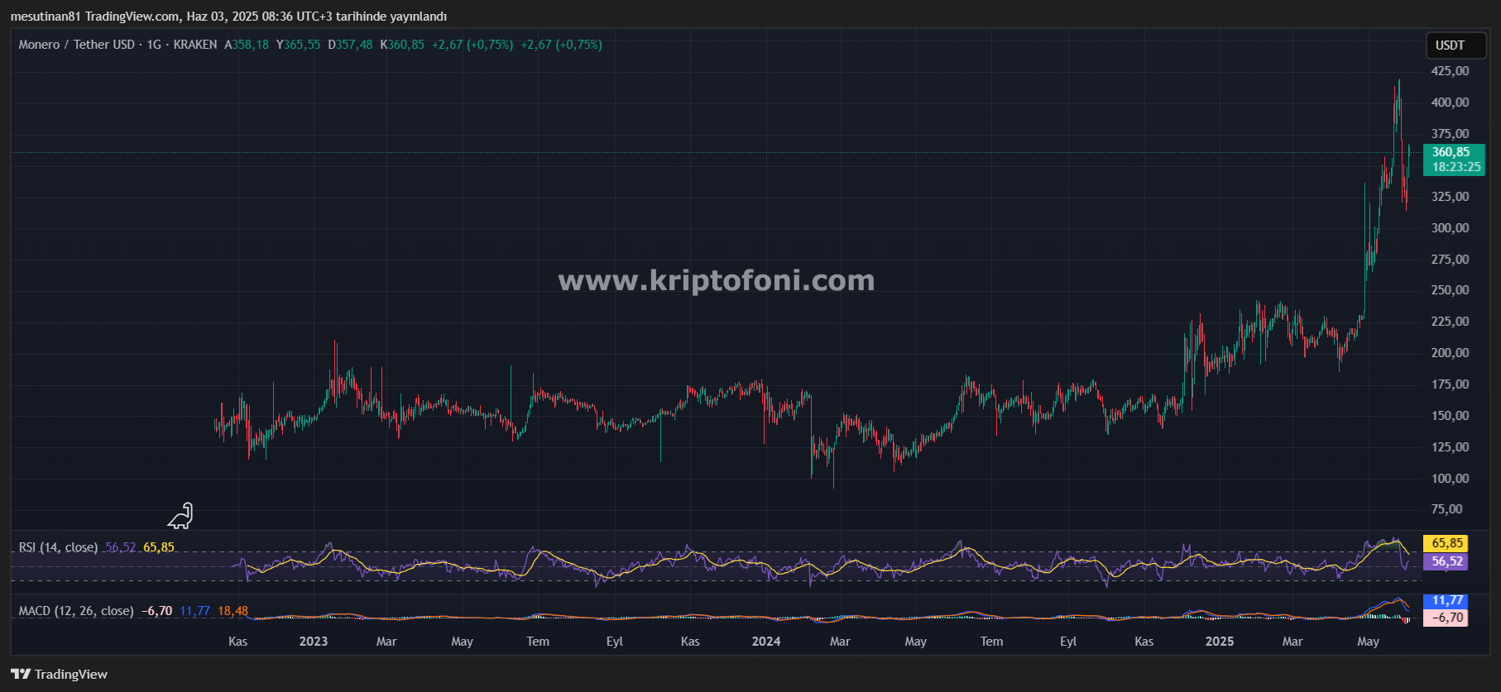Click the 2024 label on time axis
Image resolution: width=1501 pixels, height=692 pixels.
766,642
